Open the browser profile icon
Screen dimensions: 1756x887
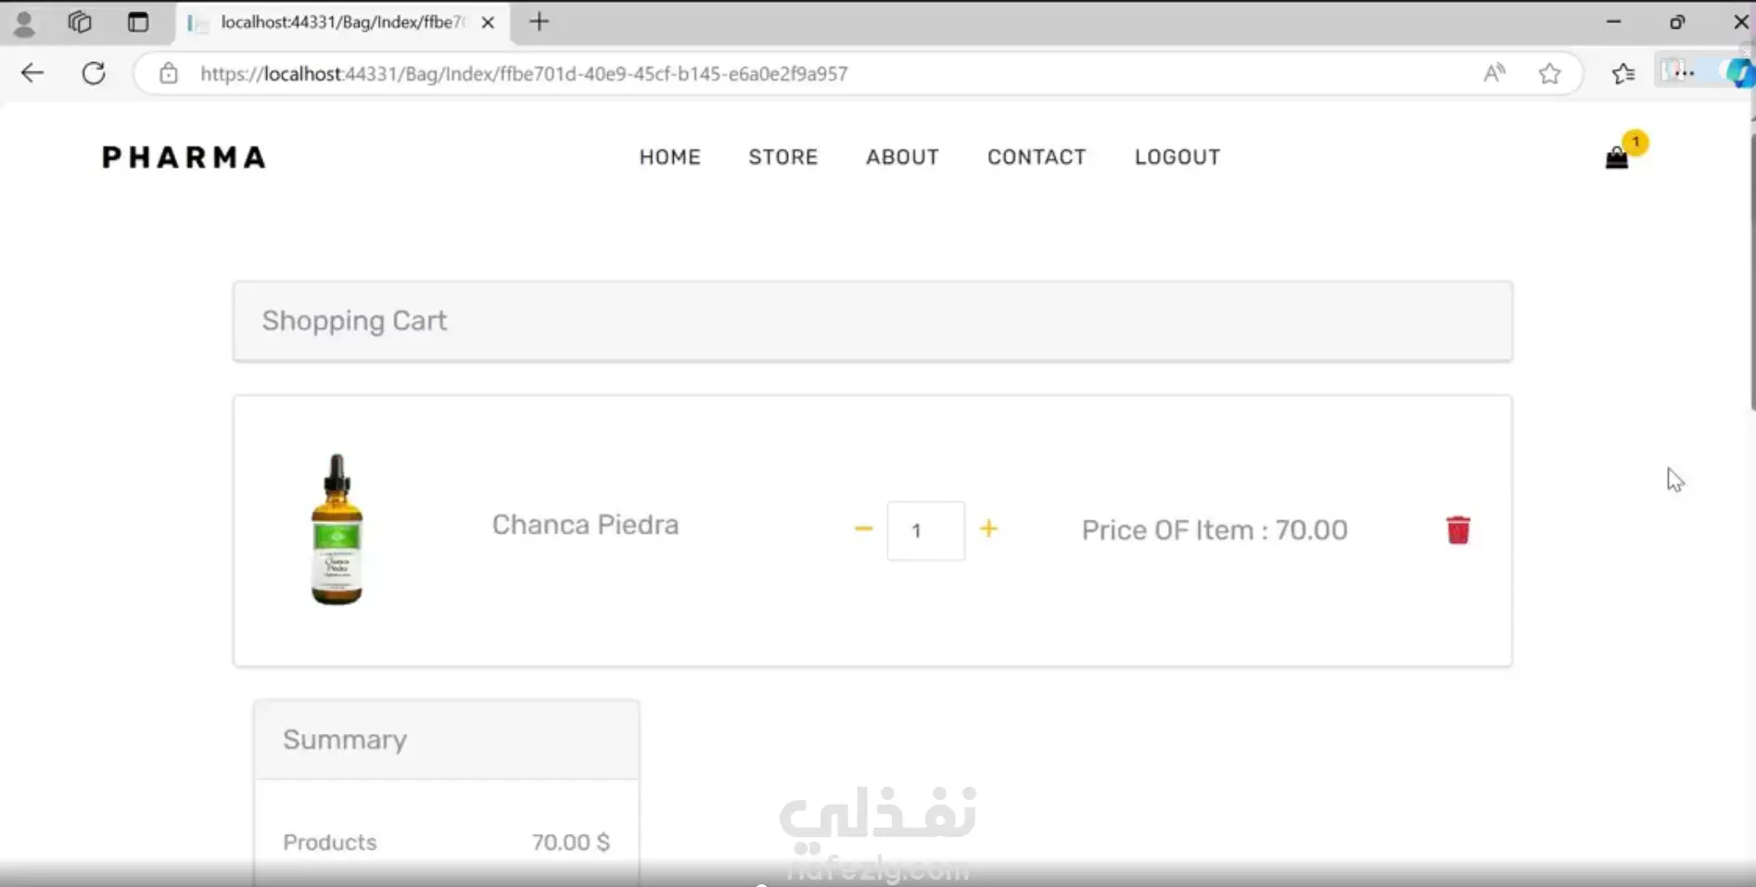(24, 22)
